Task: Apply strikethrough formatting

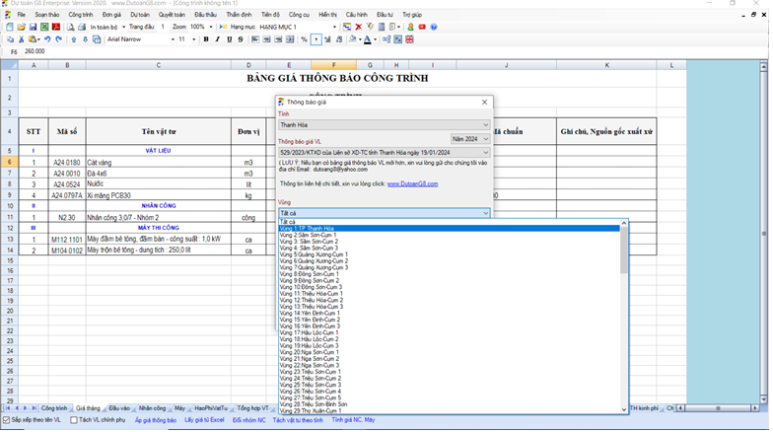Action: (x=241, y=39)
